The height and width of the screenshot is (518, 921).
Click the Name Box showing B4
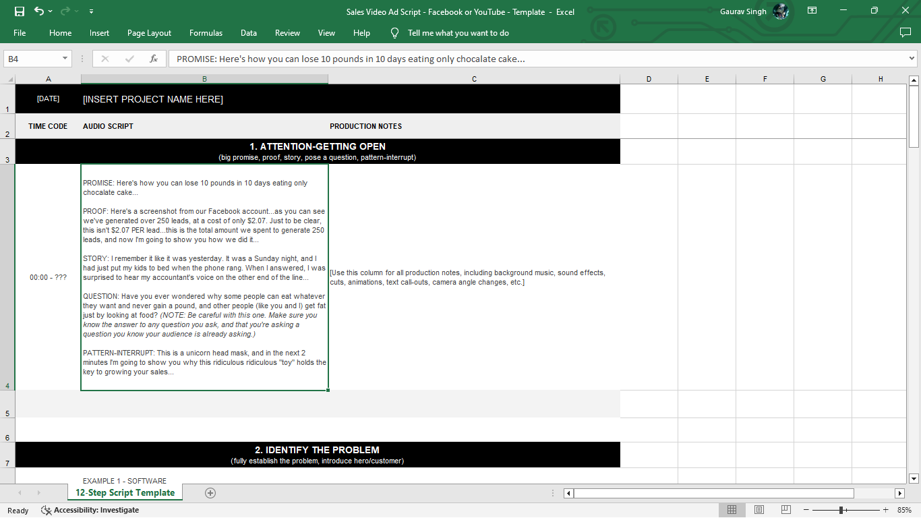tap(32, 59)
